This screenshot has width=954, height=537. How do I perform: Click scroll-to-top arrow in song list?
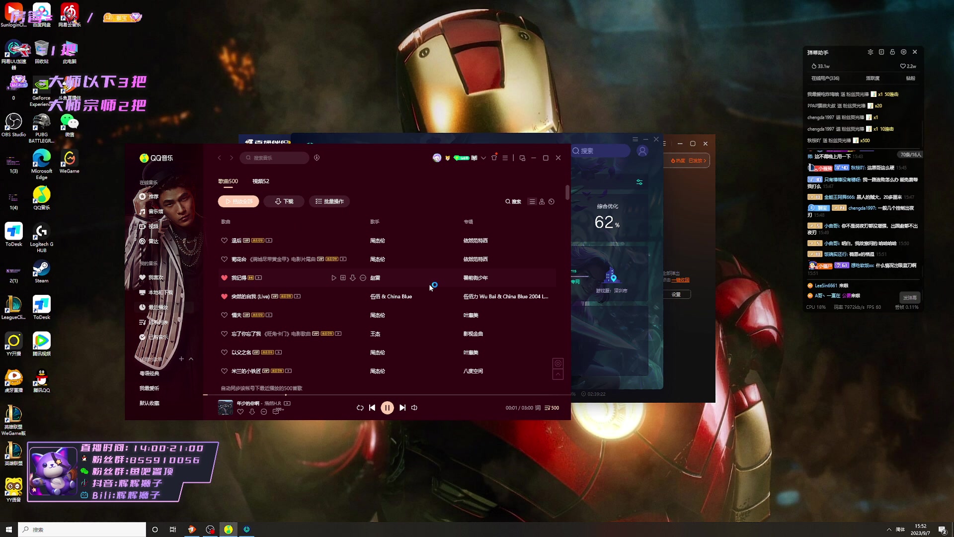558,375
